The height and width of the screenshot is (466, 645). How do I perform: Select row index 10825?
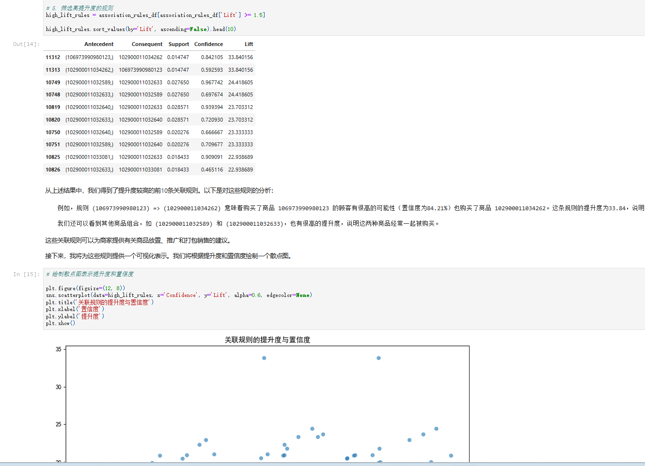click(53, 157)
